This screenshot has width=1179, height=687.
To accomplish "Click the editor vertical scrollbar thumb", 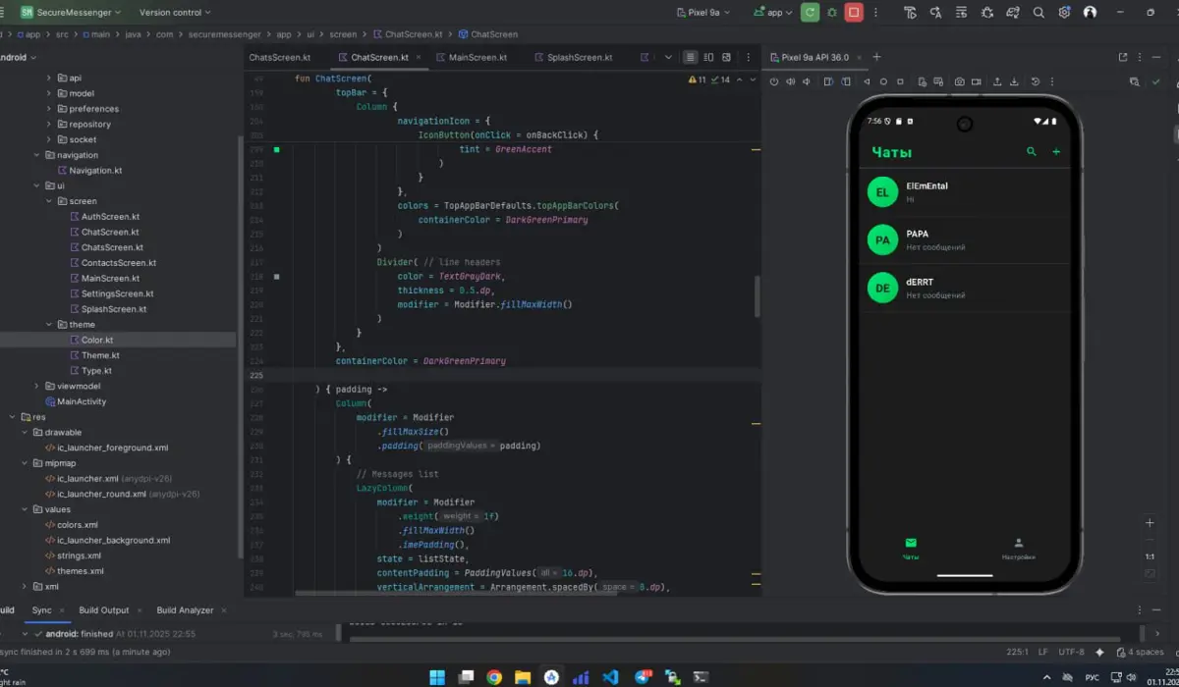I will 757,295.
